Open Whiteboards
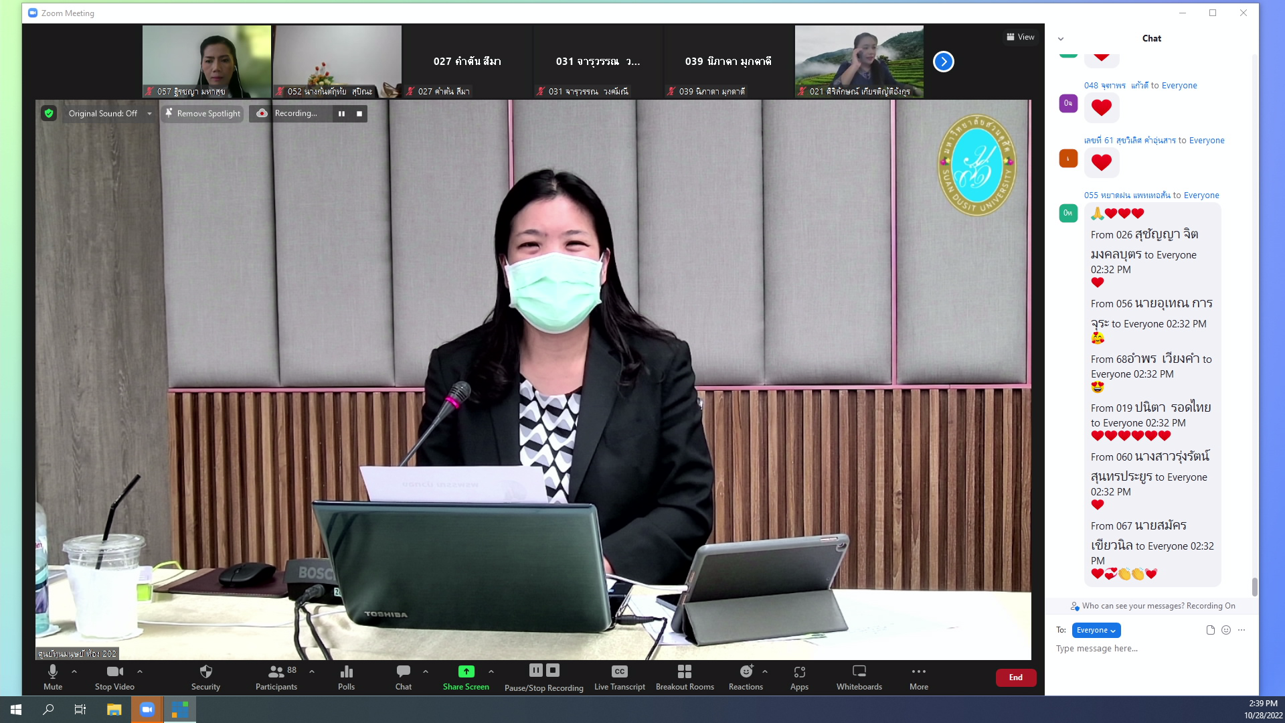The width and height of the screenshot is (1285, 723). click(x=859, y=677)
